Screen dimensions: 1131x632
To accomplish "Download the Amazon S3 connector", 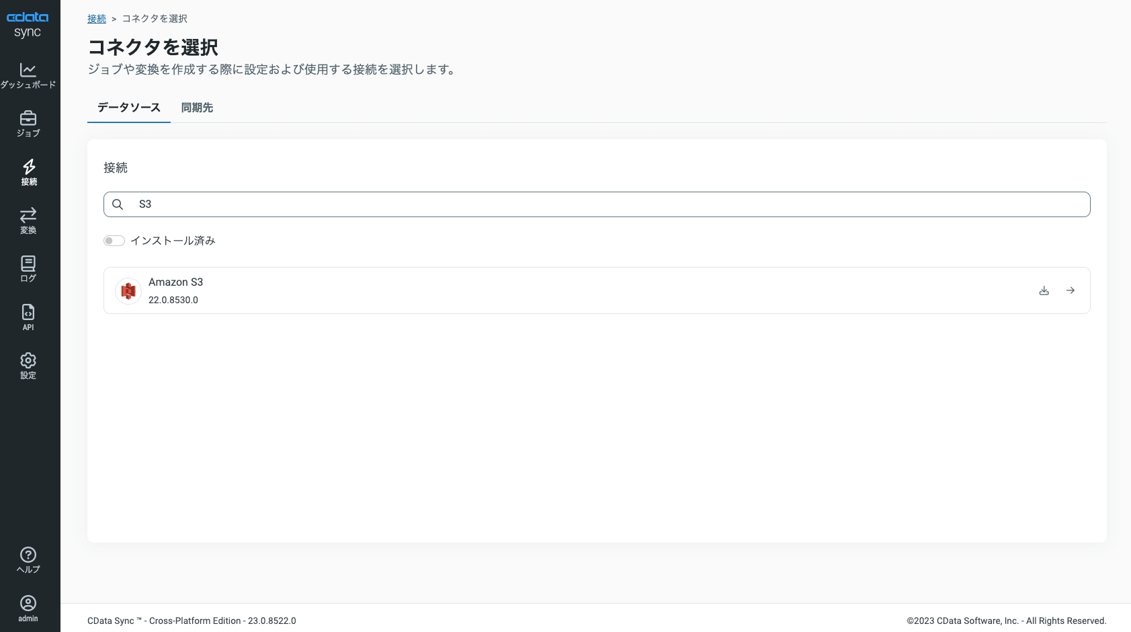I will (x=1044, y=290).
